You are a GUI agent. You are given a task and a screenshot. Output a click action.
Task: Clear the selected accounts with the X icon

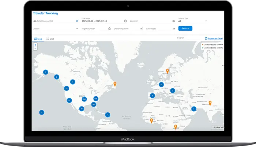pos(77,21)
